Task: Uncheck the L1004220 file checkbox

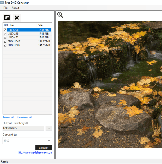Action: click(5, 30)
